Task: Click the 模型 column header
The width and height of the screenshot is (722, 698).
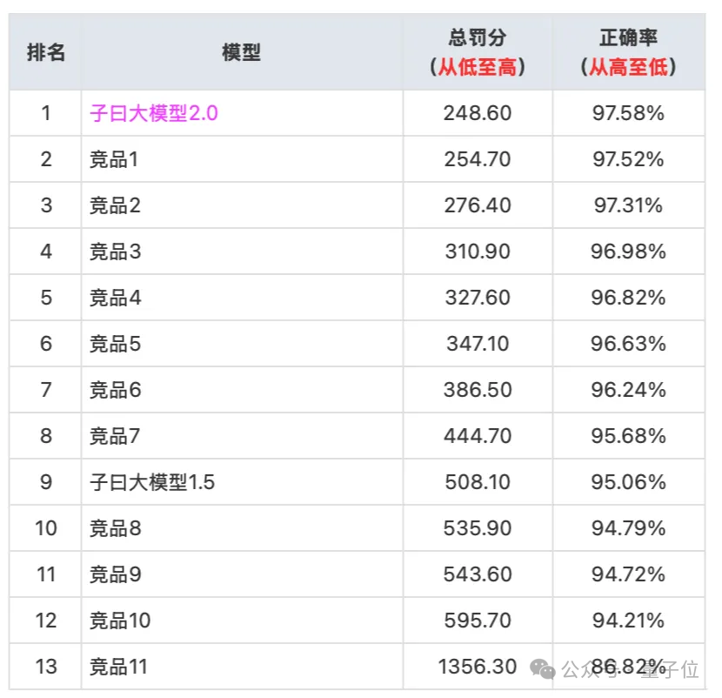Action: click(x=241, y=52)
